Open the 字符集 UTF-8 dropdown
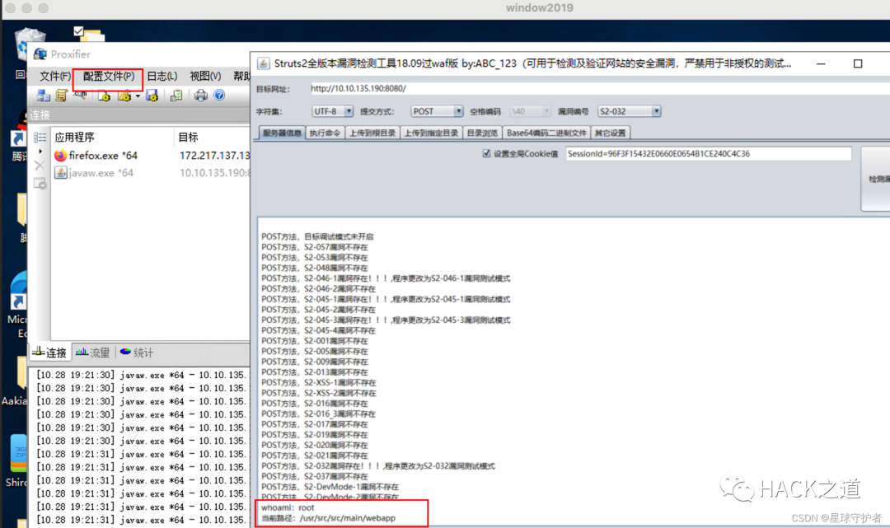 tap(333, 112)
